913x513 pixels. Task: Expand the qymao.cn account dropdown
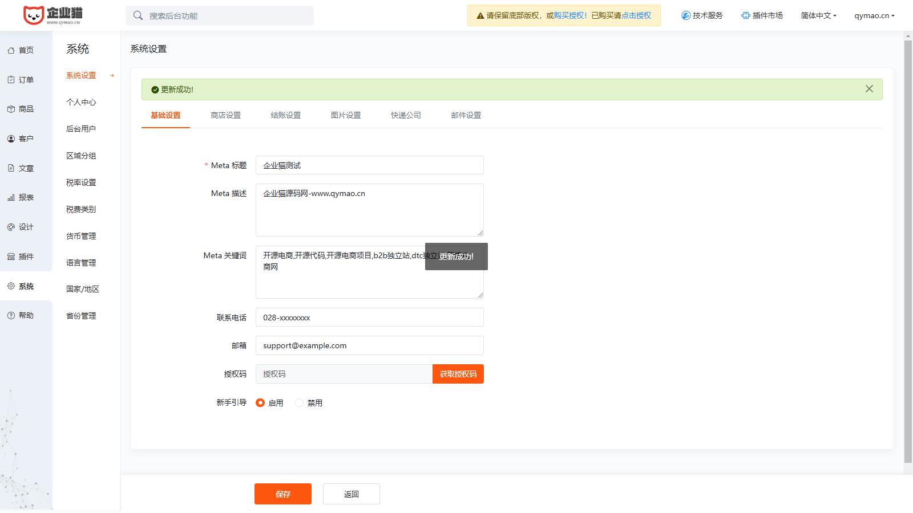point(874,16)
